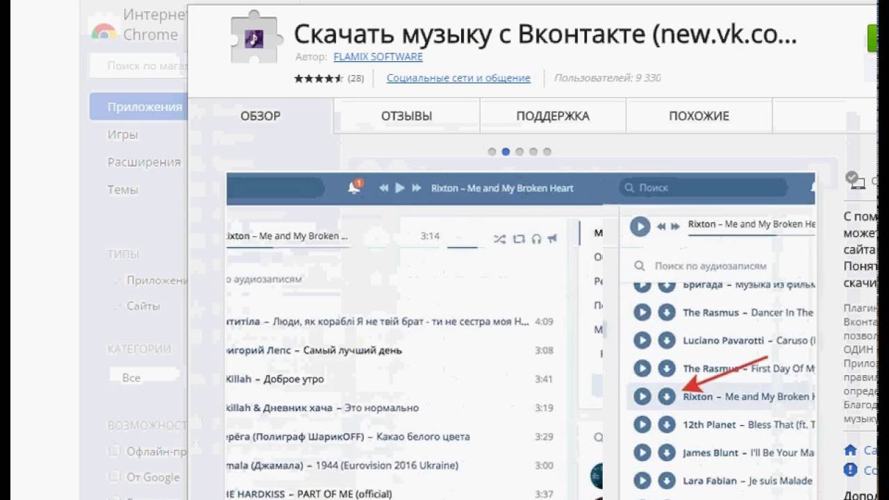Click play button in VK header player
Screen dimensions: 889x500
pyautogui.click(x=399, y=188)
